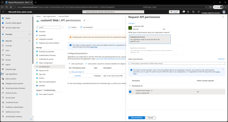Expand the Favorites section
Image resolution: width=228 pixels, height=122 pixels.
[30, 34]
